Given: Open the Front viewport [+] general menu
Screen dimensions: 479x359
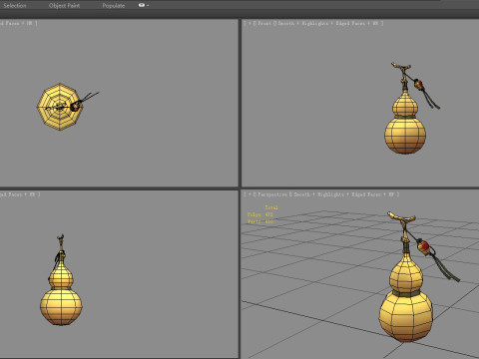Looking at the screenshot, I should point(249,23).
